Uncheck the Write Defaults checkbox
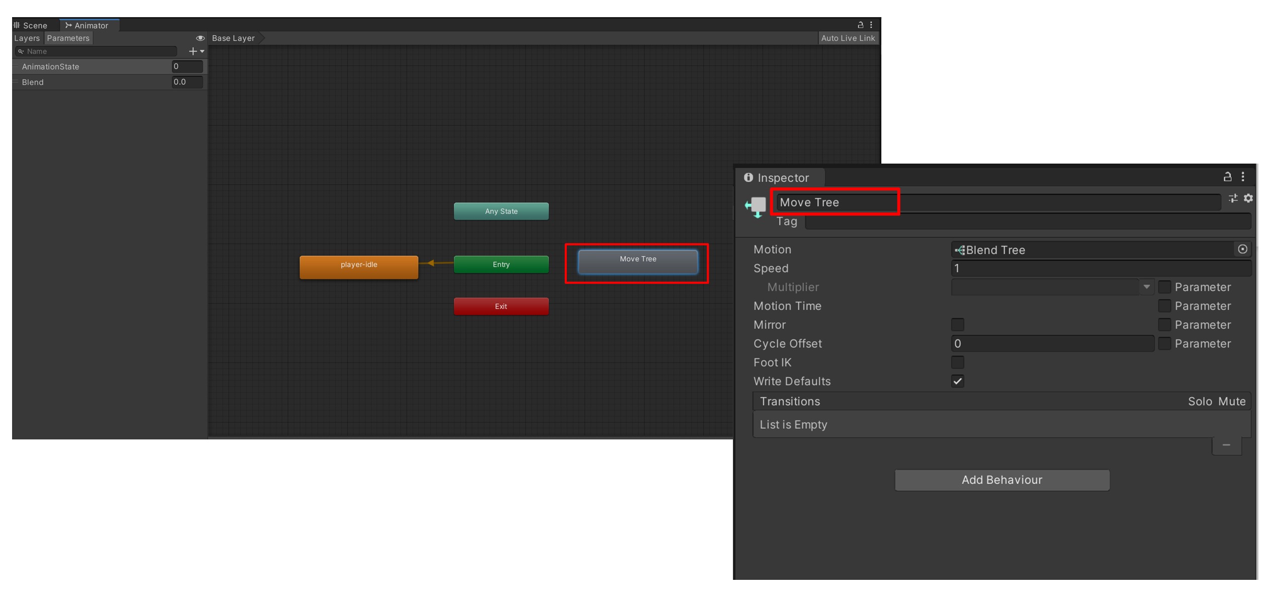 (957, 381)
